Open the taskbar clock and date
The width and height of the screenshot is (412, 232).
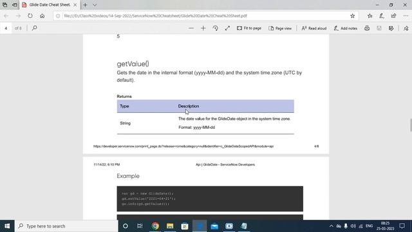click(385, 226)
